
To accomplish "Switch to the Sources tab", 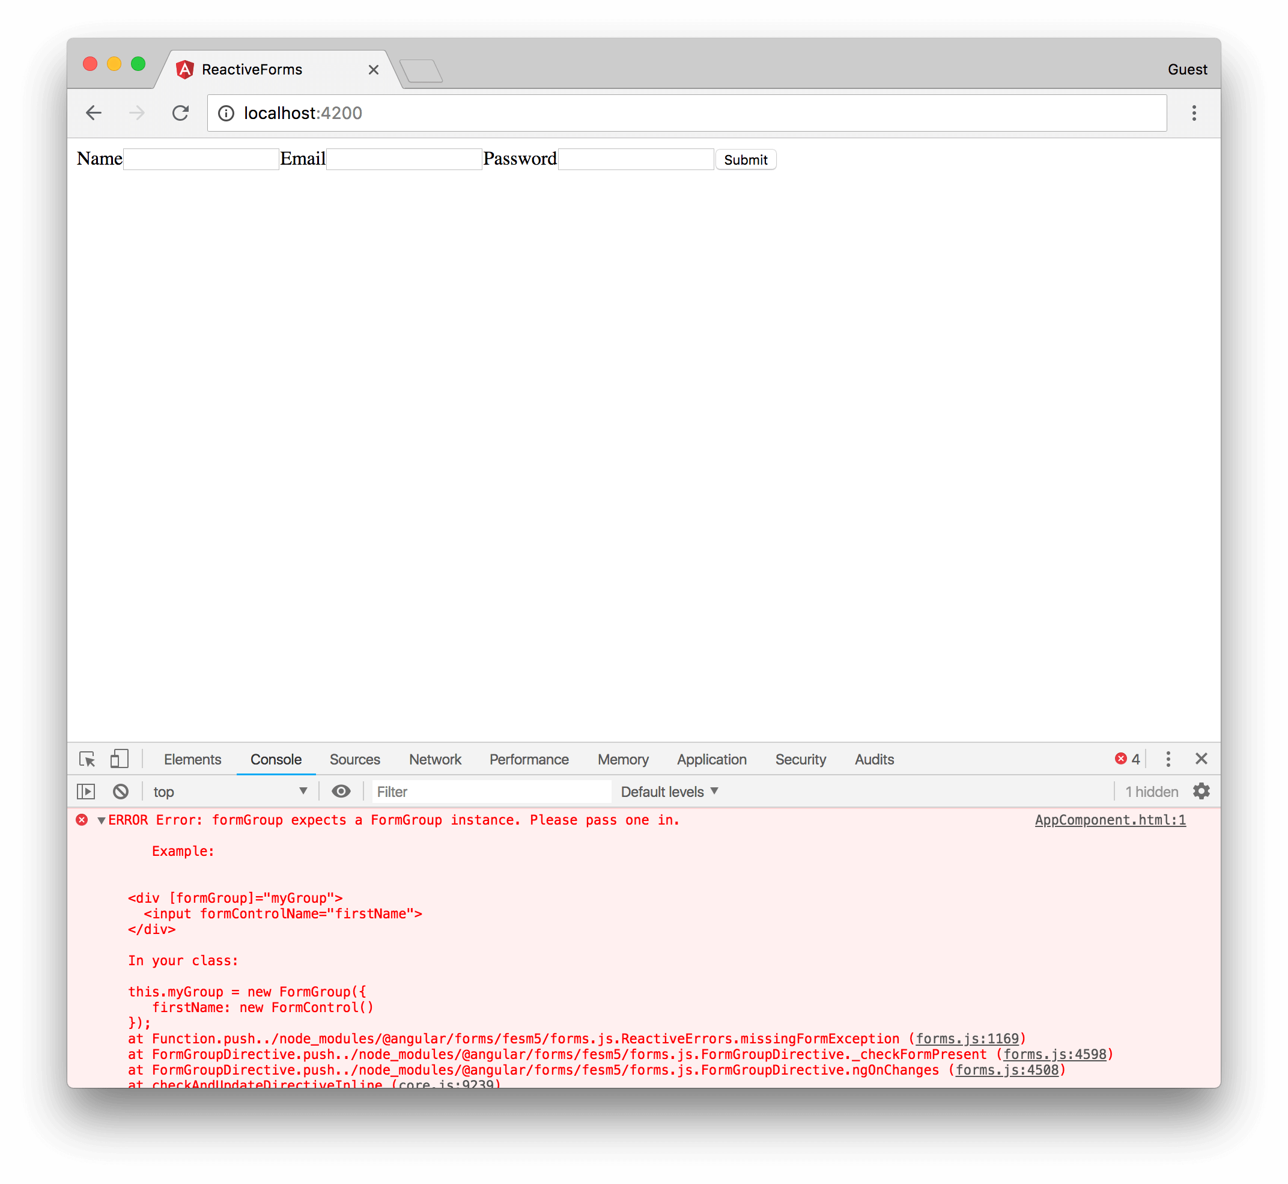I will [355, 759].
